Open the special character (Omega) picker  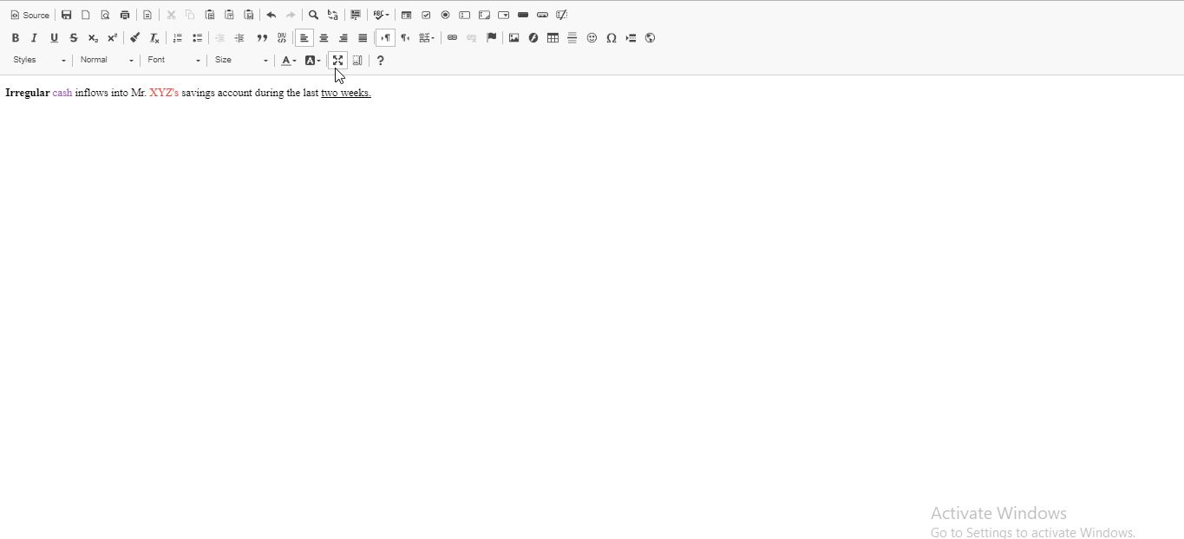coord(612,38)
